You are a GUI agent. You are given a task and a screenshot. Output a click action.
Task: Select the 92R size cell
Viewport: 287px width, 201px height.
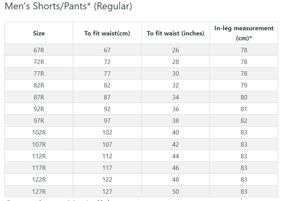point(39,109)
